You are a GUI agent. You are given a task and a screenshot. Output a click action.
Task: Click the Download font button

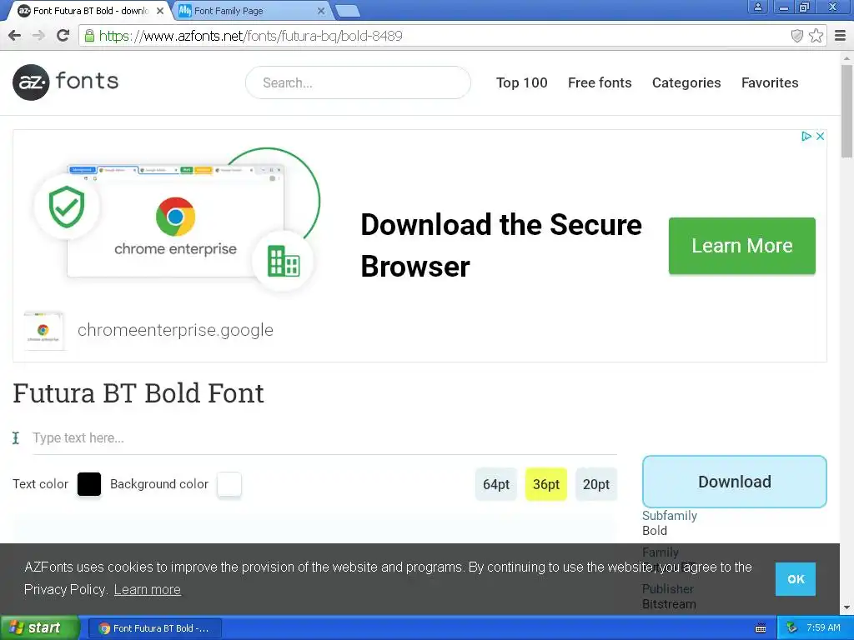coord(734,482)
